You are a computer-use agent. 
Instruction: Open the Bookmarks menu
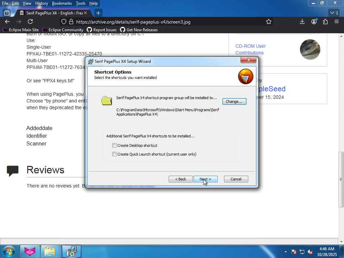coord(62,3)
